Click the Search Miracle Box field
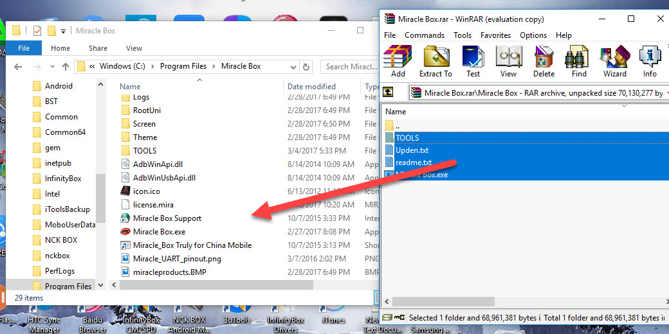 click(351, 66)
